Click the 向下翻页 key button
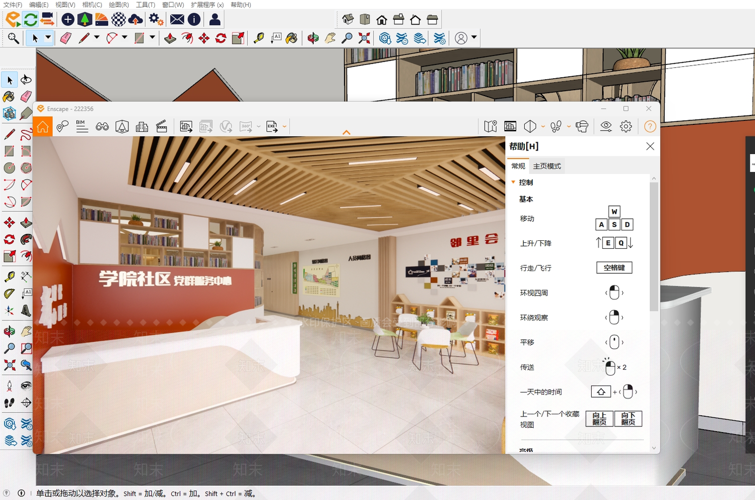 click(628, 418)
